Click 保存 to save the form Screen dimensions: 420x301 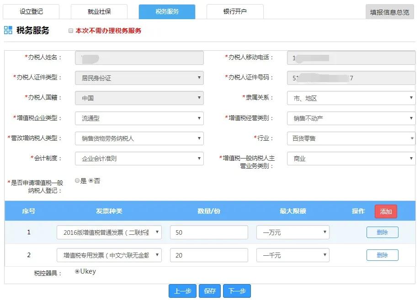point(209,290)
